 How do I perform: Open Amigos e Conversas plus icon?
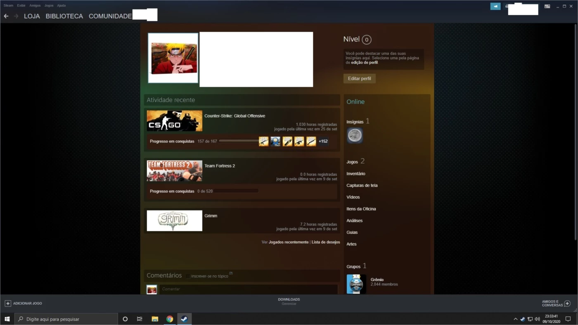567,303
